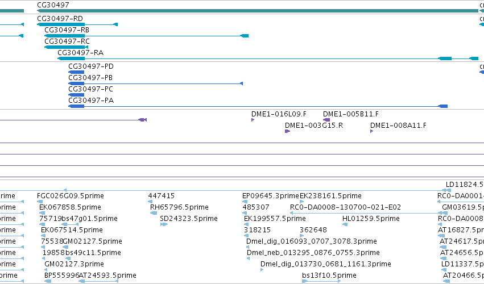
Task: Select the CG30497 gene span bar
Action: pyautogui.click(x=258, y=11)
